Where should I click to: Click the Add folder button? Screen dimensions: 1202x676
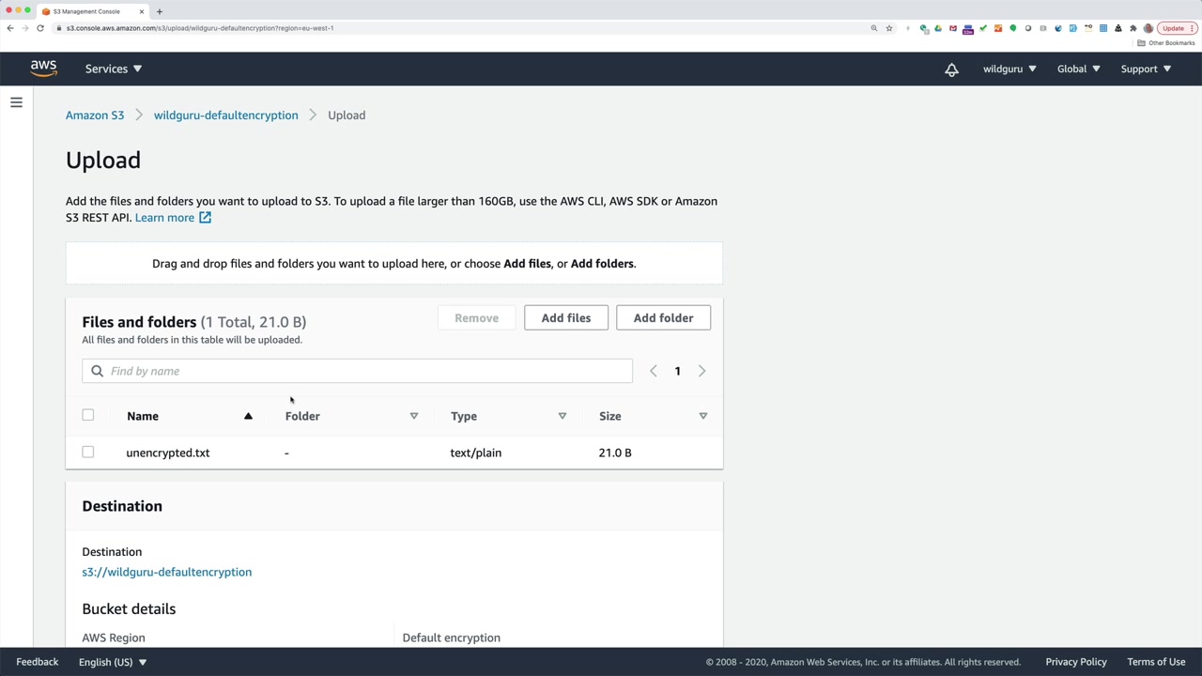[x=663, y=318]
